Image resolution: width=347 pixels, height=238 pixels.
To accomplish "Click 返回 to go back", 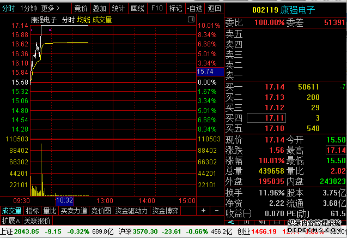I will click(x=214, y=8).
